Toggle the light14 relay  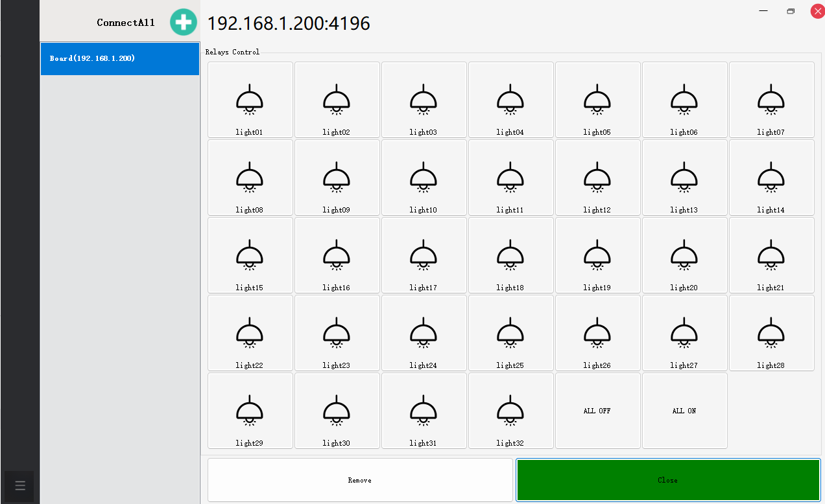pos(771,178)
